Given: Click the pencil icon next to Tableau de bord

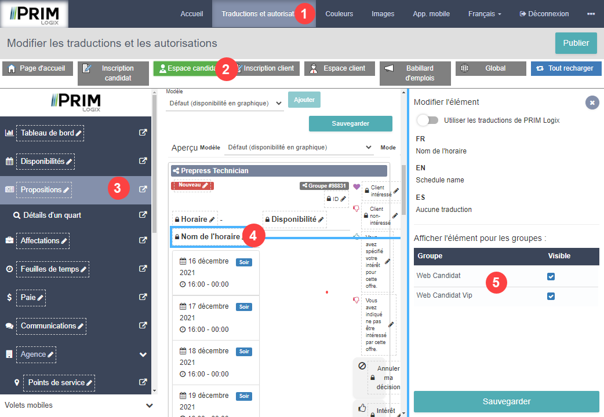Looking at the screenshot, I should point(79,133).
